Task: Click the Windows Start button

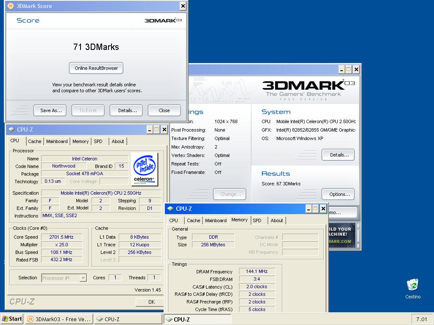Action: (12, 319)
